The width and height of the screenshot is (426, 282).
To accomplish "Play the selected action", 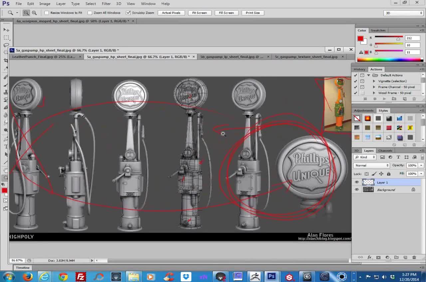I will [x=384, y=99].
